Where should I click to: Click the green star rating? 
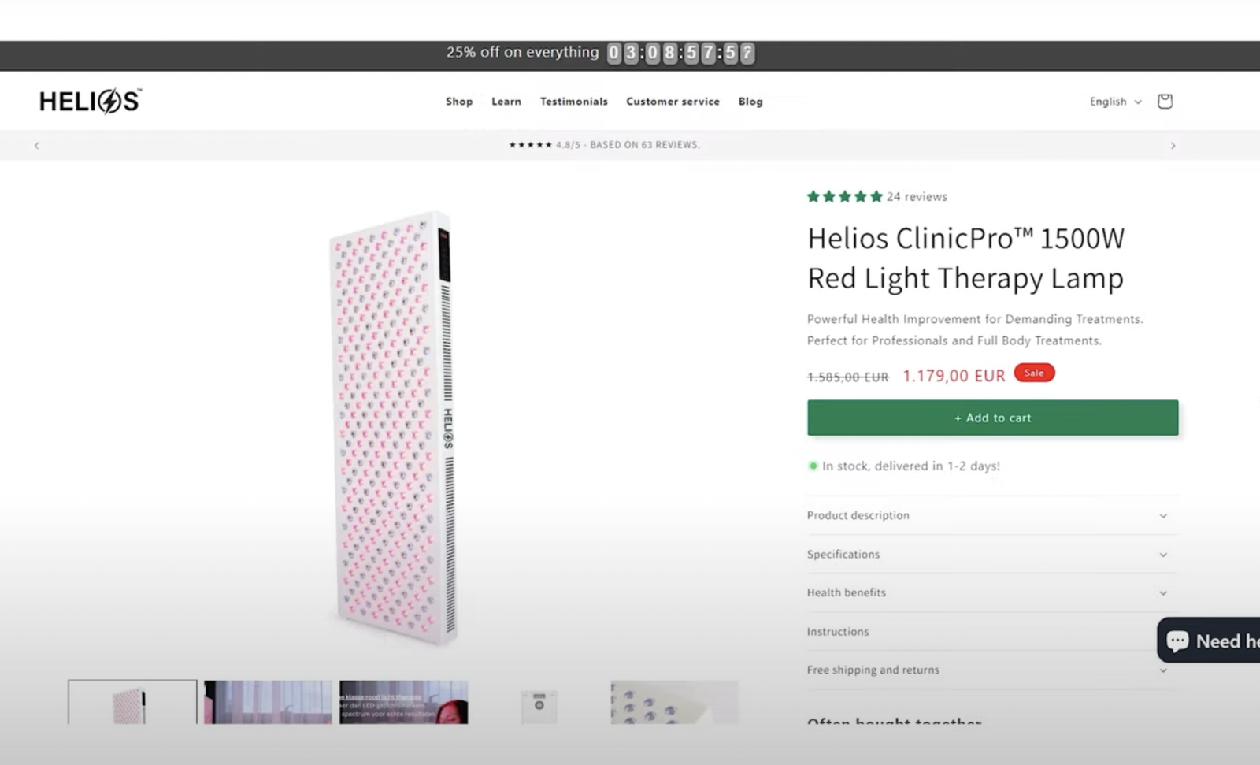coord(844,197)
